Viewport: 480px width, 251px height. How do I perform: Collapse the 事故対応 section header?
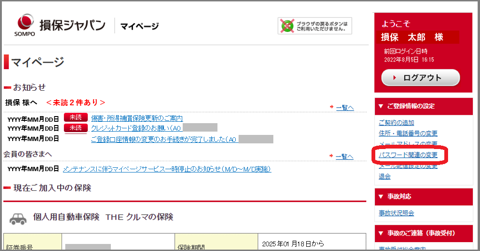[424, 196]
